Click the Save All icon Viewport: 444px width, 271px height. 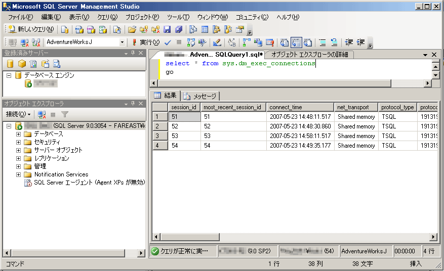click(179, 29)
